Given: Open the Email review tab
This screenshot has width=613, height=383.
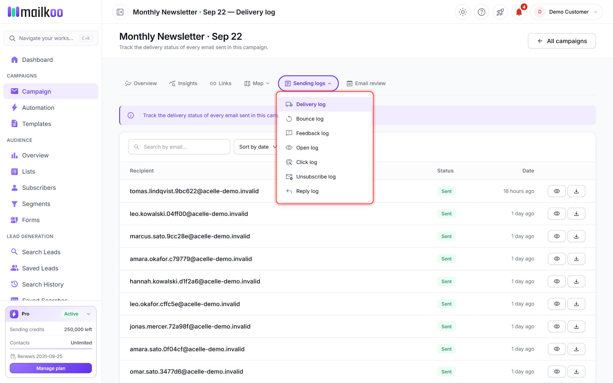Looking at the screenshot, I should tap(366, 83).
